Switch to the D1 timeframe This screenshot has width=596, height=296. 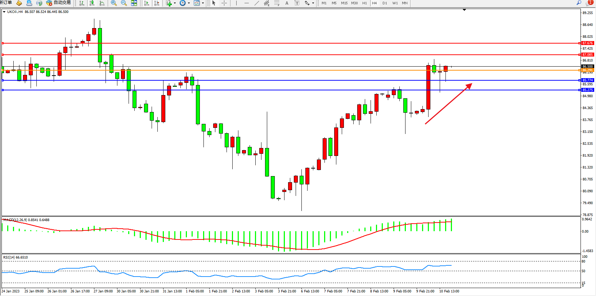pyautogui.click(x=385, y=3)
